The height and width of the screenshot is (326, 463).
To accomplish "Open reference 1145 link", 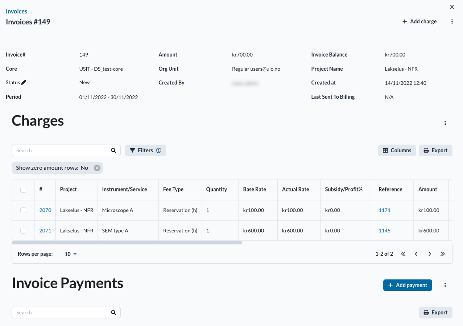I will tap(384, 231).
